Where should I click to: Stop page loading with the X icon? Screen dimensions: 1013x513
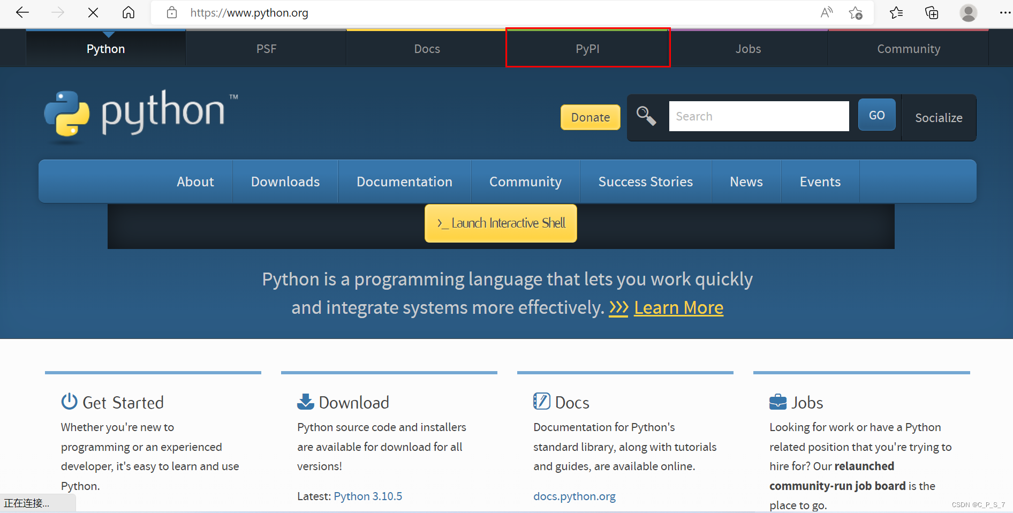(93, 12)
